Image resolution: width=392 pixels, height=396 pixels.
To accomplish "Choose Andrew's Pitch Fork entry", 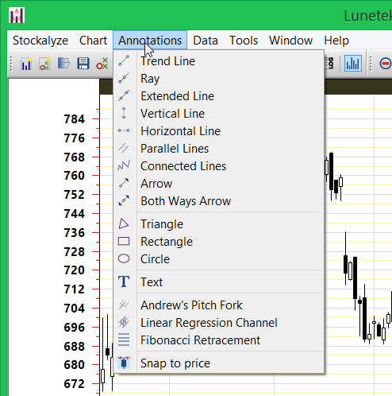I will [x=218, y=305].
